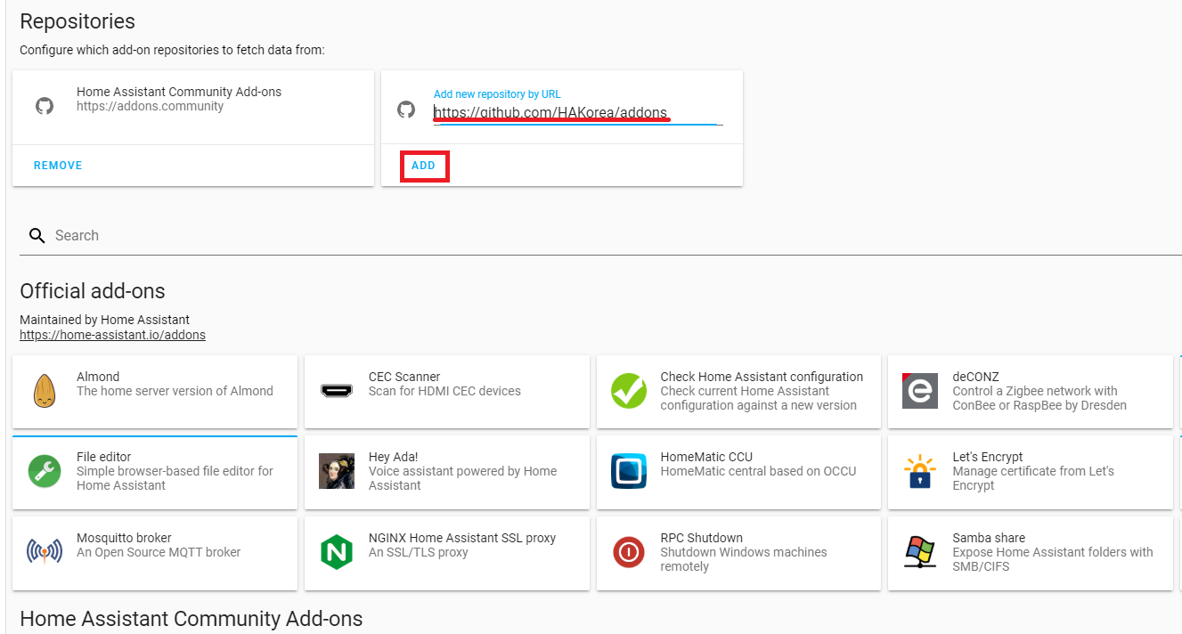Select the Mosquitto broker add-on title
Image resolution: width=1182 pixels, height=634 pixels.
point(124,538)
